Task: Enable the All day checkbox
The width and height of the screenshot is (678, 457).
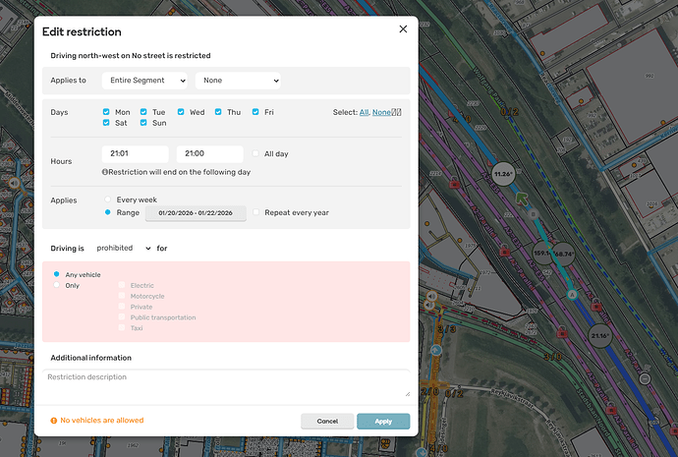Action: coord(255,153)
